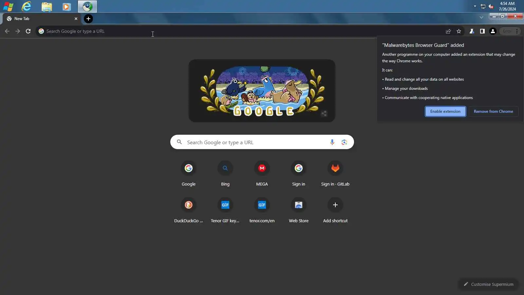Search by image with Google Lens
The width and height of the screenshot is (524, 295).
pos(344,142)
